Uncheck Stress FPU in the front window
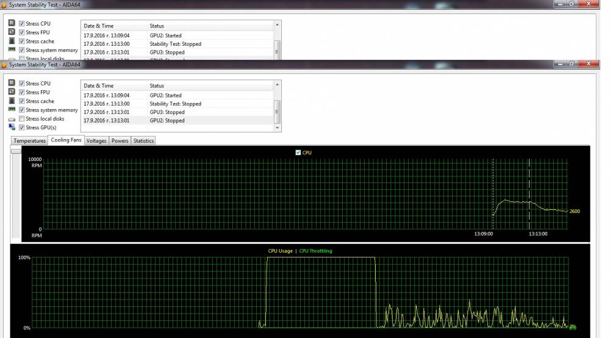 pyautogui.click(x=22, y=92)
